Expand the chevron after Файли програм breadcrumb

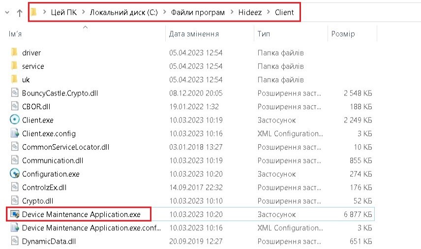(x=232, y=12)
